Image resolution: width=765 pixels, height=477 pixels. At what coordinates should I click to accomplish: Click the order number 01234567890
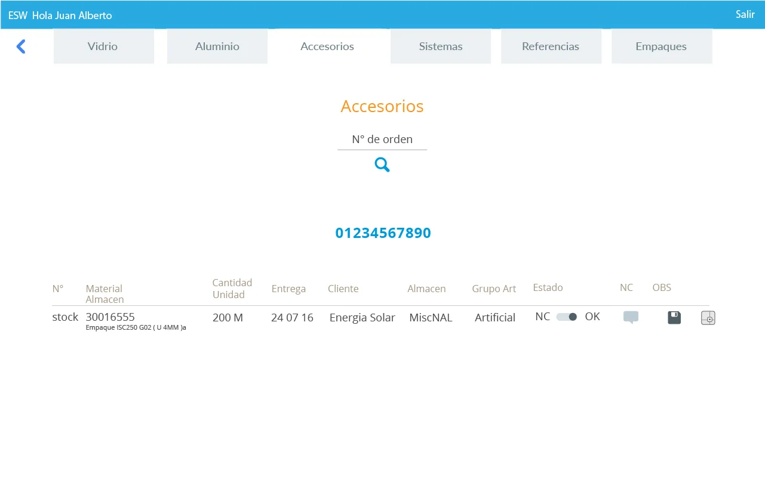pos(383,233)
